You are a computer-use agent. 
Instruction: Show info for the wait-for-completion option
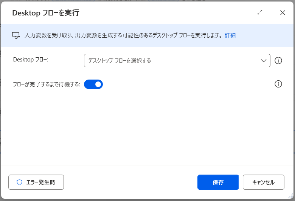(x=278, y=84)
